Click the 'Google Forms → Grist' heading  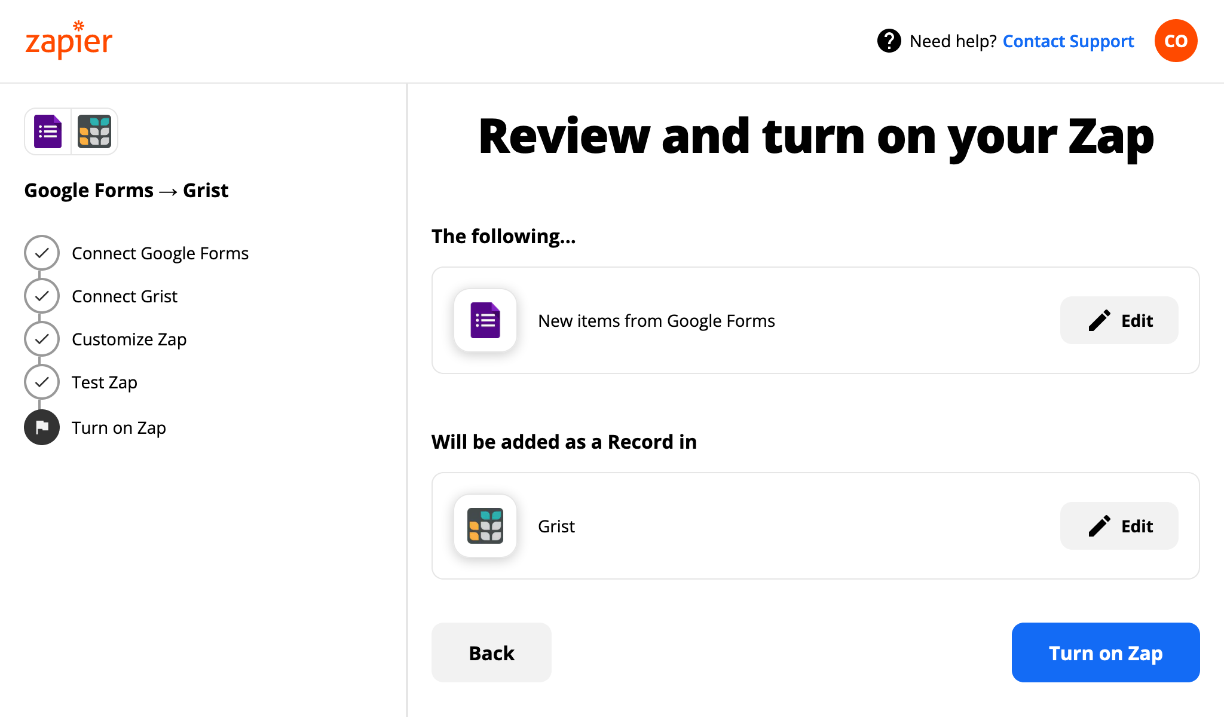(x=126, y=191)
